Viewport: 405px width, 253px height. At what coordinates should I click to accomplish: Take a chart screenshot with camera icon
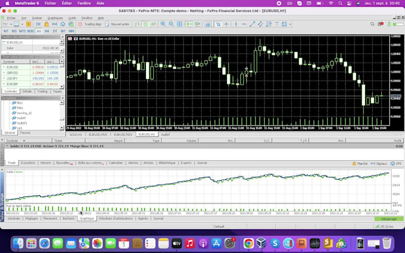click(208, 24)
